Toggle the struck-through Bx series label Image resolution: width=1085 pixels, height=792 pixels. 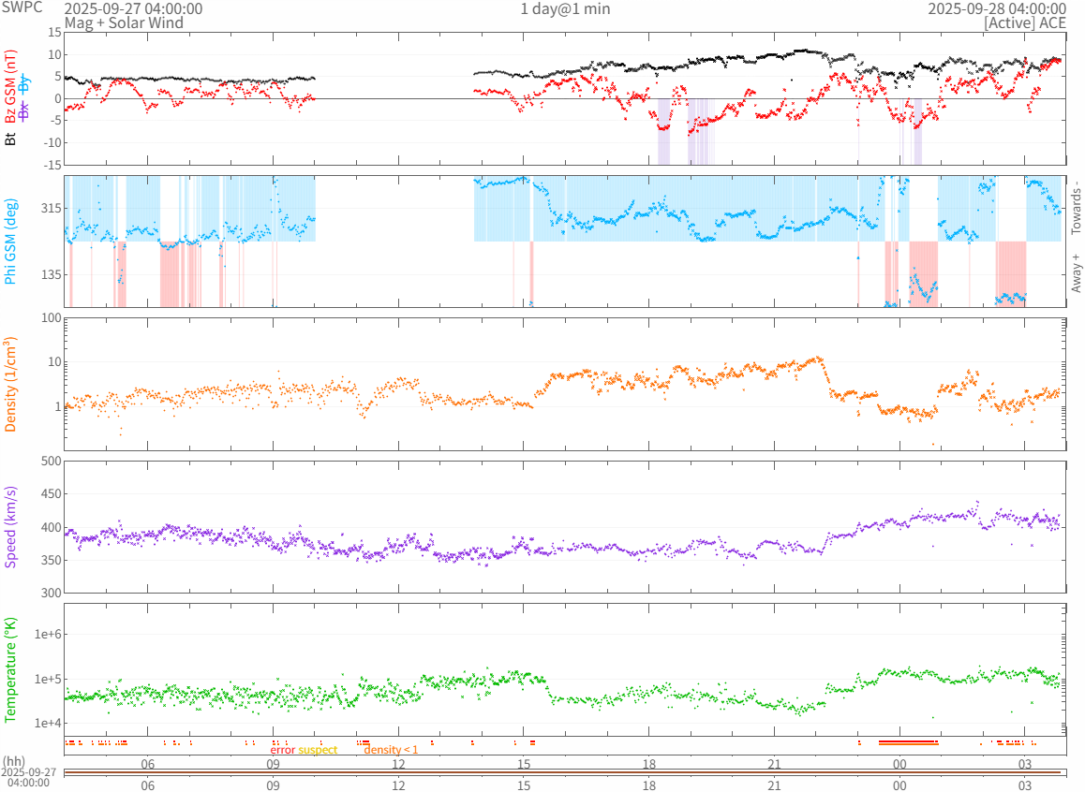(24, 109)
